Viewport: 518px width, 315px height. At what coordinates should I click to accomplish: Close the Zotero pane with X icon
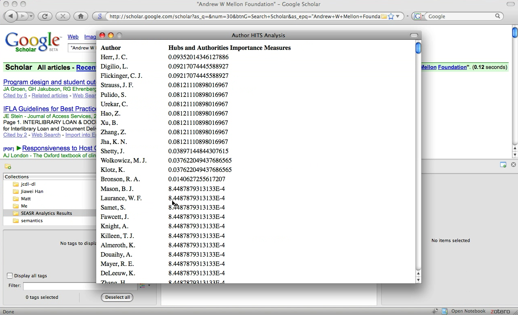(x=513, y=165)
